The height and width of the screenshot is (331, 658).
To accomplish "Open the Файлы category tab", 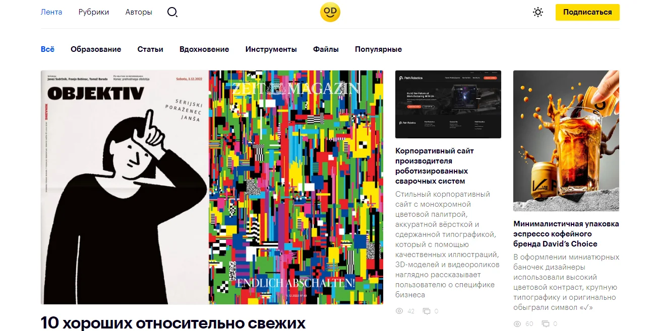I will 326,49.
